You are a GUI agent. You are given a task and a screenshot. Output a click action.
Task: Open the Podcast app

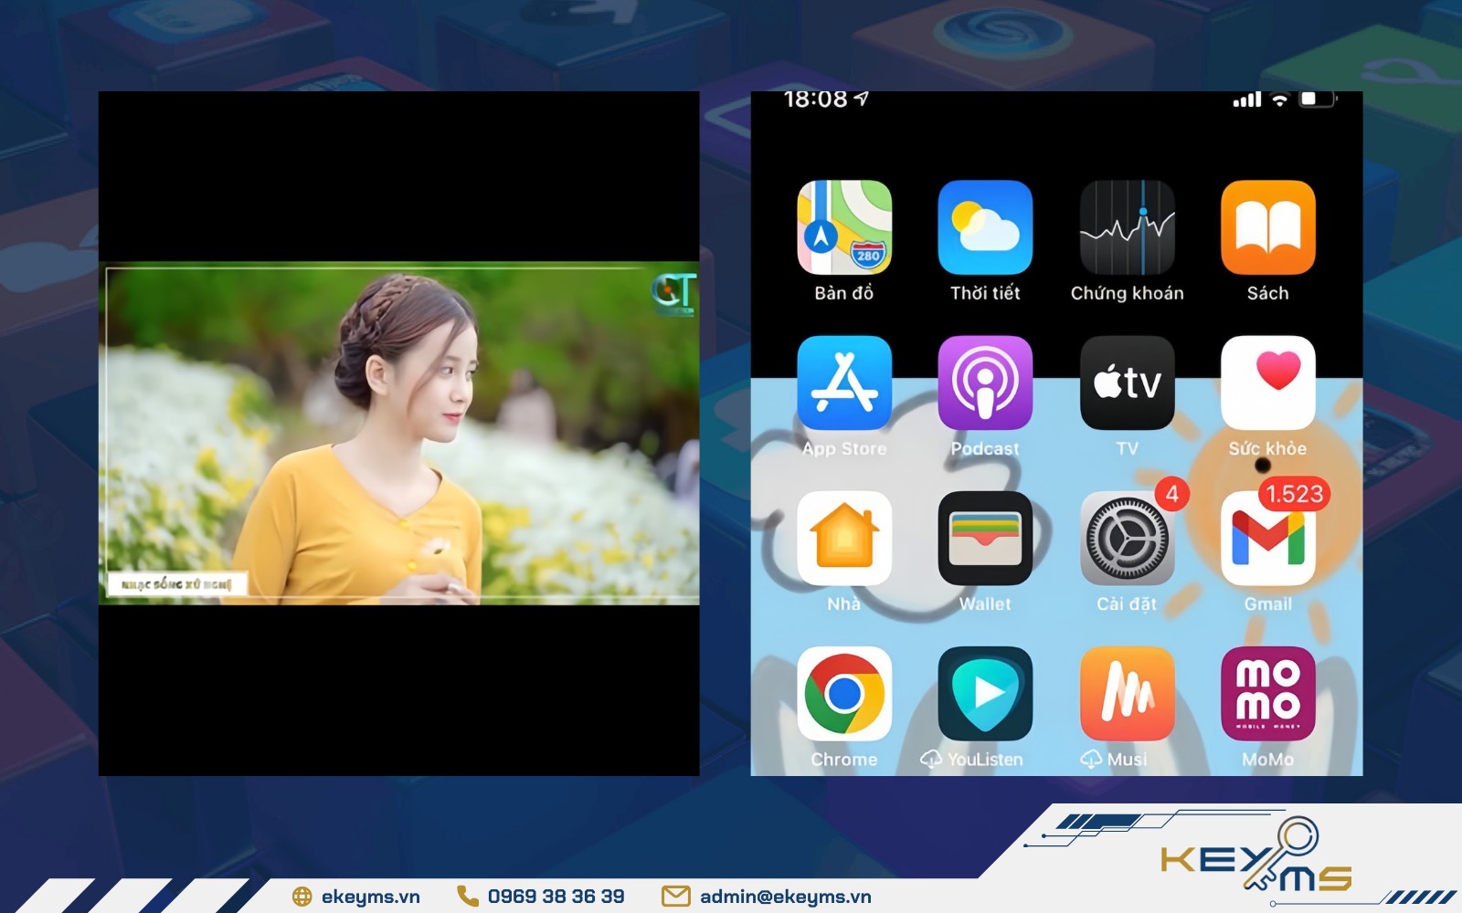[x=985, y=383]
